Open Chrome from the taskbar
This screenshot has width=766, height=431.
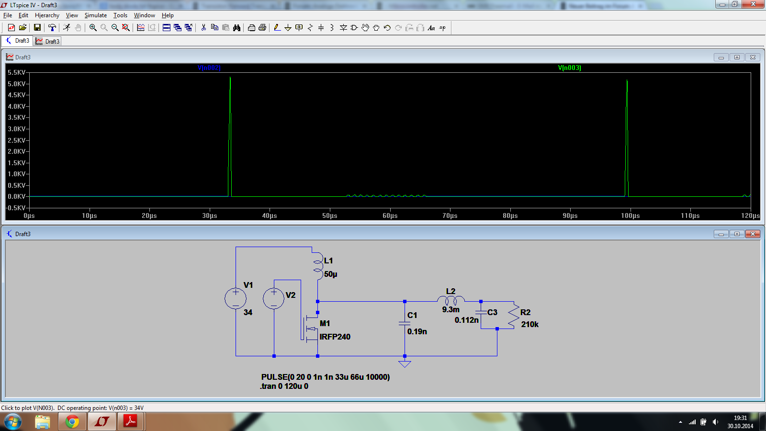72,422
